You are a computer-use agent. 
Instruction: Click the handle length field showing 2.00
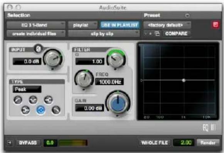pyautogui.click(x=184, y=143)
